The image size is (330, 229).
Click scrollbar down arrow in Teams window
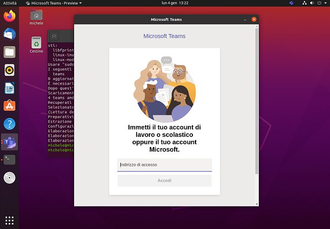(257, 204)
